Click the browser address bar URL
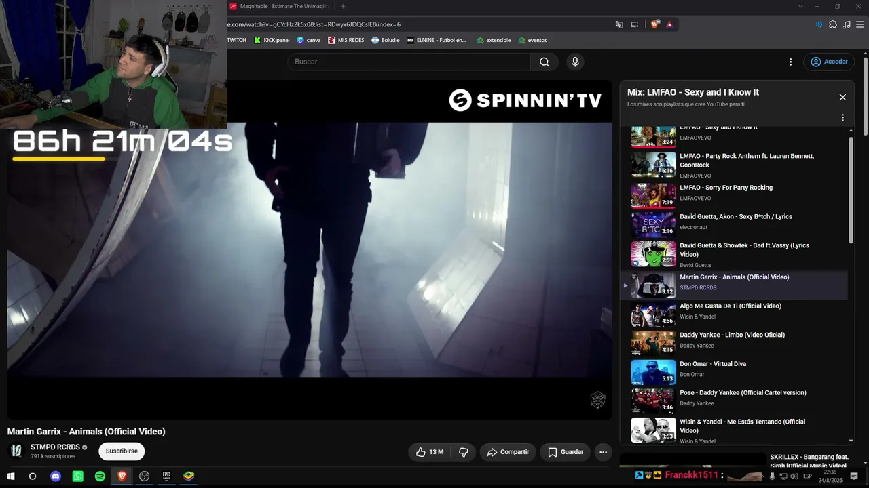 point(314,24)
